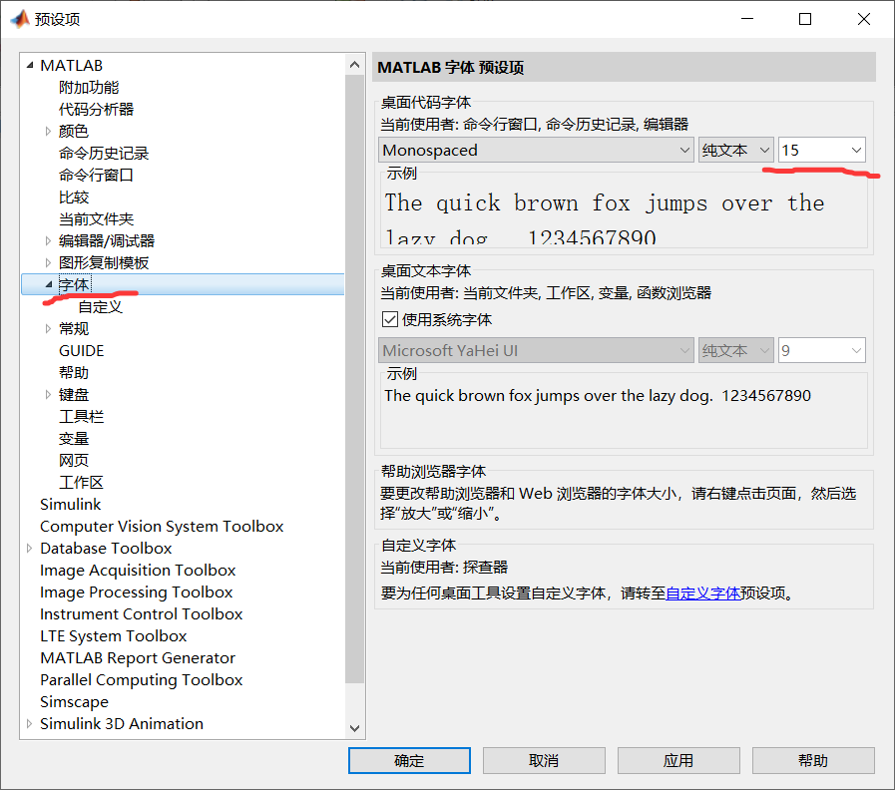Image resolution: width=895 pixels, height=790 pixels.
Task: Select Image Acquisition Toolbox
Action: (x=138, y=570)
